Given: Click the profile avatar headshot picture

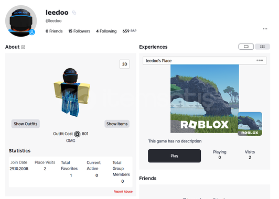Looking at the screenshot, I should pyautogui.click(x=21, y=21).
